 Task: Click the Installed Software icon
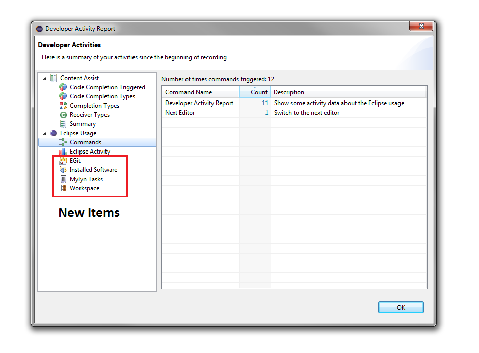pos(63,170)
